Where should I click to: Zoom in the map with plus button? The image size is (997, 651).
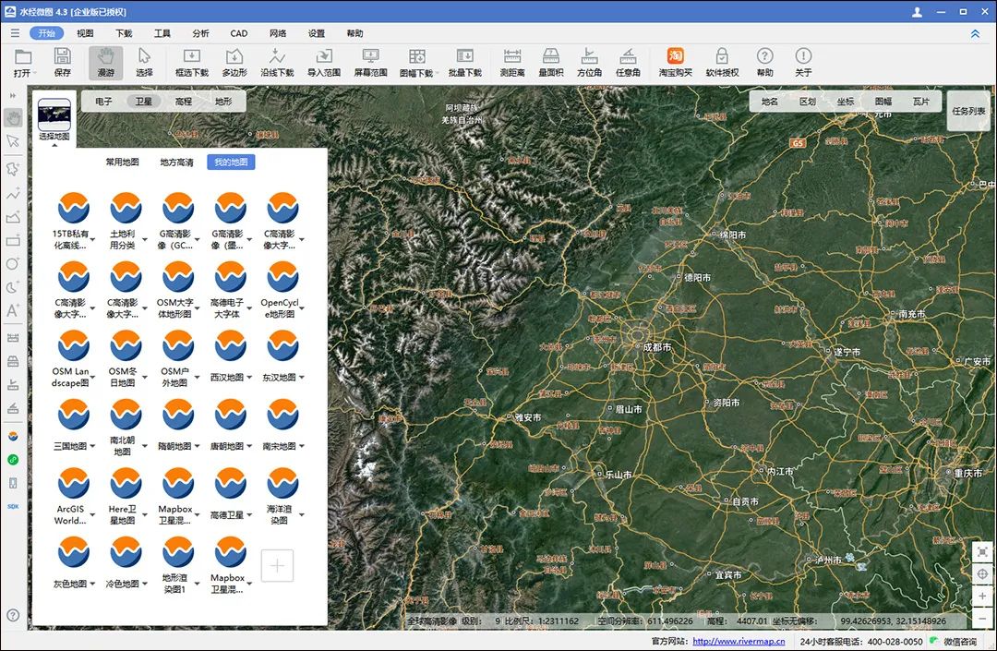point(982,596)
